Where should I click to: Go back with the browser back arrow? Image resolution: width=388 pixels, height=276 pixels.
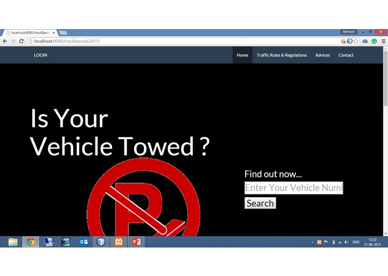click(x=5, y=41)
